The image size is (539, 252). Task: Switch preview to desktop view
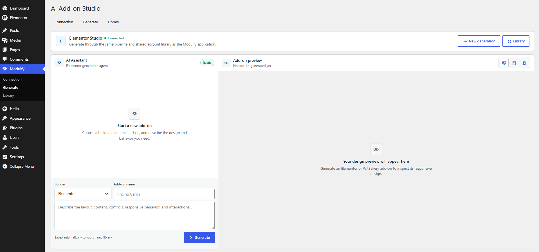pos(504,63)
